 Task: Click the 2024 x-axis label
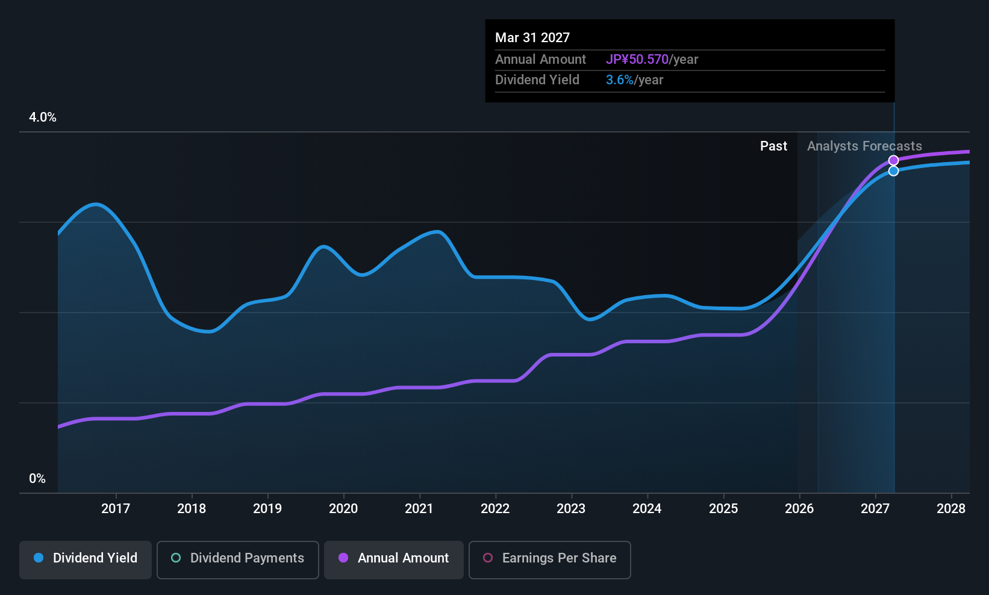coord(647,508)
